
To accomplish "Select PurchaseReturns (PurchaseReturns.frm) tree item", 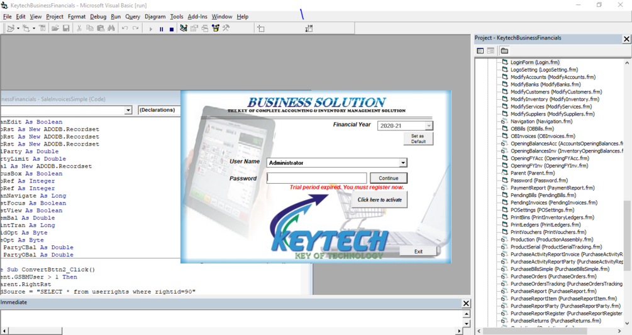I will (555, 321).
